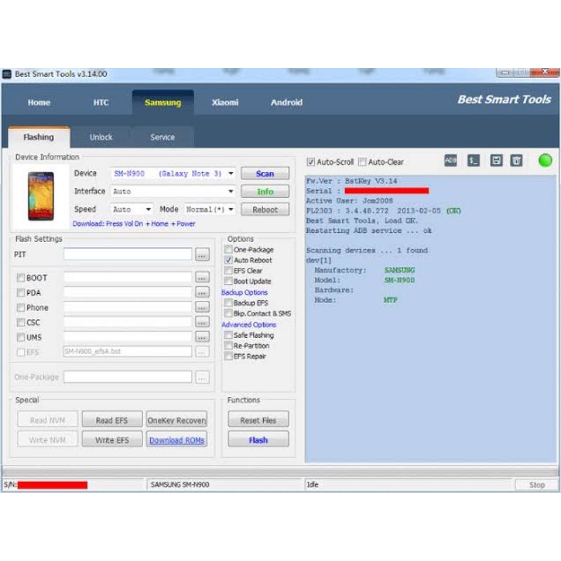Enable the Backup EFS option
561x561 pixels.
pyautogui.click(x=228, y=303)
